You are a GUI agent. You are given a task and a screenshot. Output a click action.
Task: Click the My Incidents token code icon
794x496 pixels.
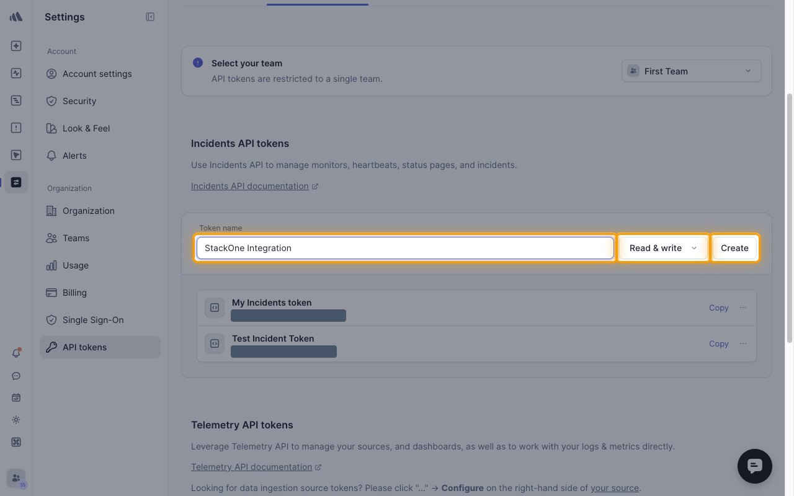[215, 308]
